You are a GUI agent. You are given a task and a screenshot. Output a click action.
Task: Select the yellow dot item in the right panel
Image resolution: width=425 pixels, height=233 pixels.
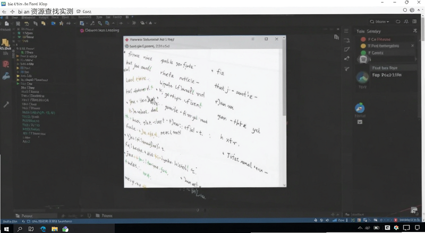tap(363, 46)
